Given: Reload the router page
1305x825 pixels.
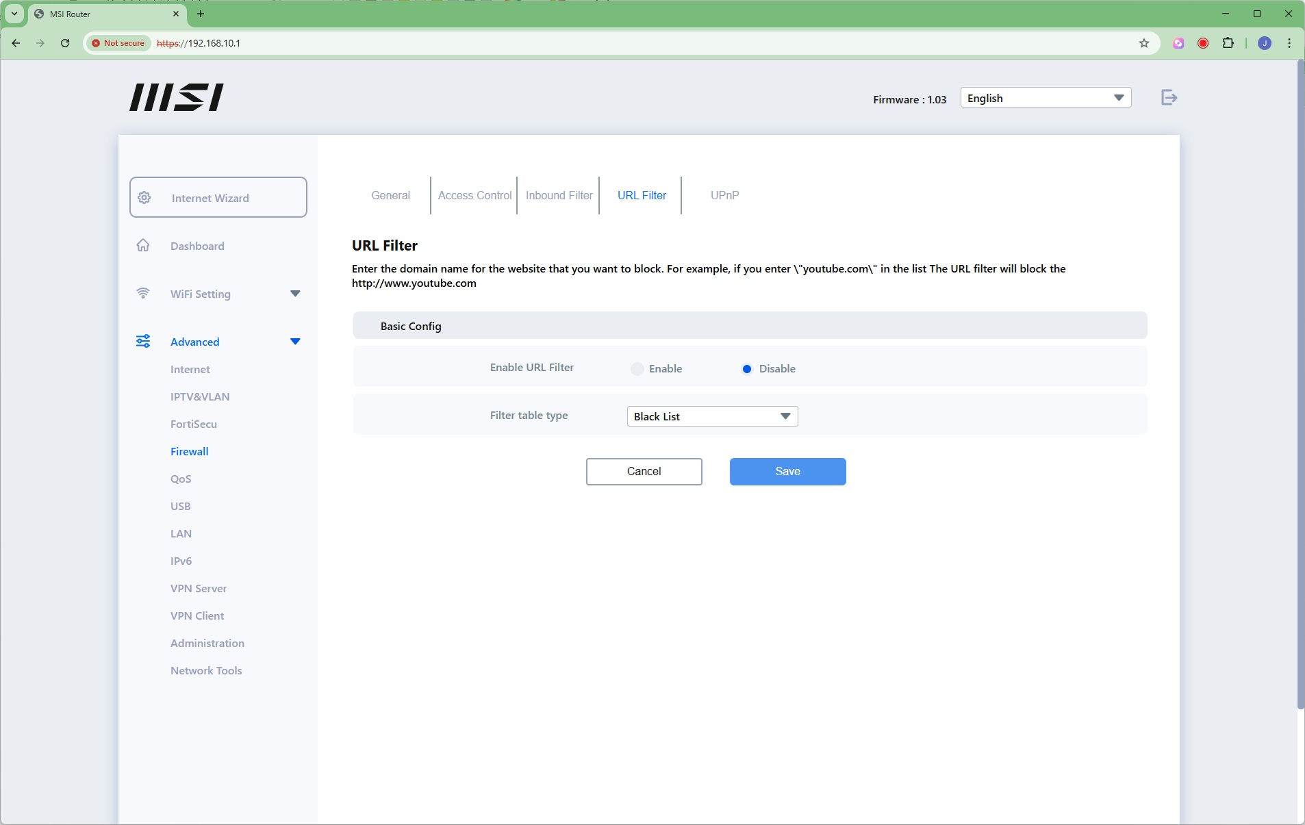Looking at the screenshot, I should (65, 43).
